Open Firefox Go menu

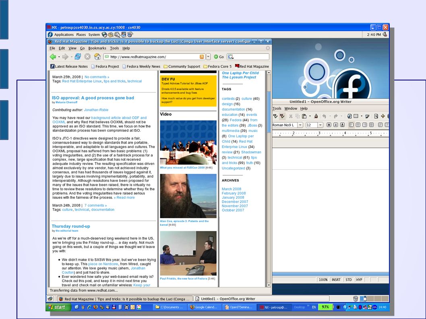pos(82,48)
